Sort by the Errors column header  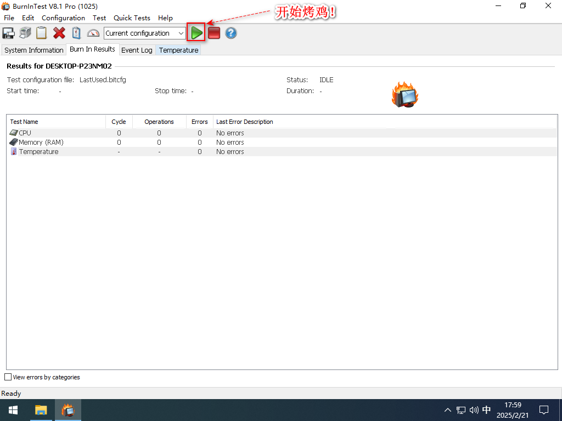pos(199,121)
